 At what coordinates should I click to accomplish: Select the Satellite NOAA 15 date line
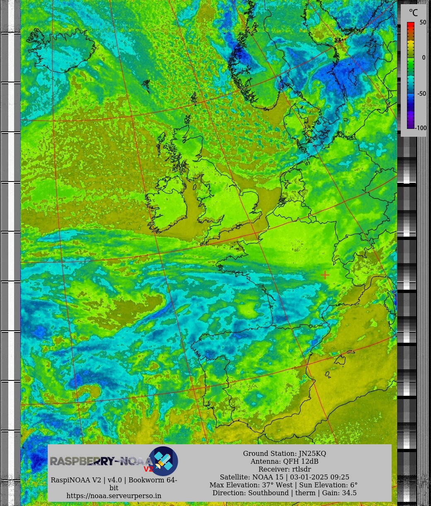284,477
